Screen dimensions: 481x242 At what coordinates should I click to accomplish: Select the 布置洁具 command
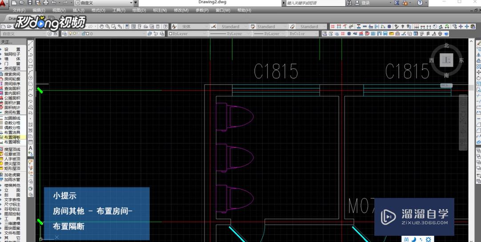(x=12, y=133)
